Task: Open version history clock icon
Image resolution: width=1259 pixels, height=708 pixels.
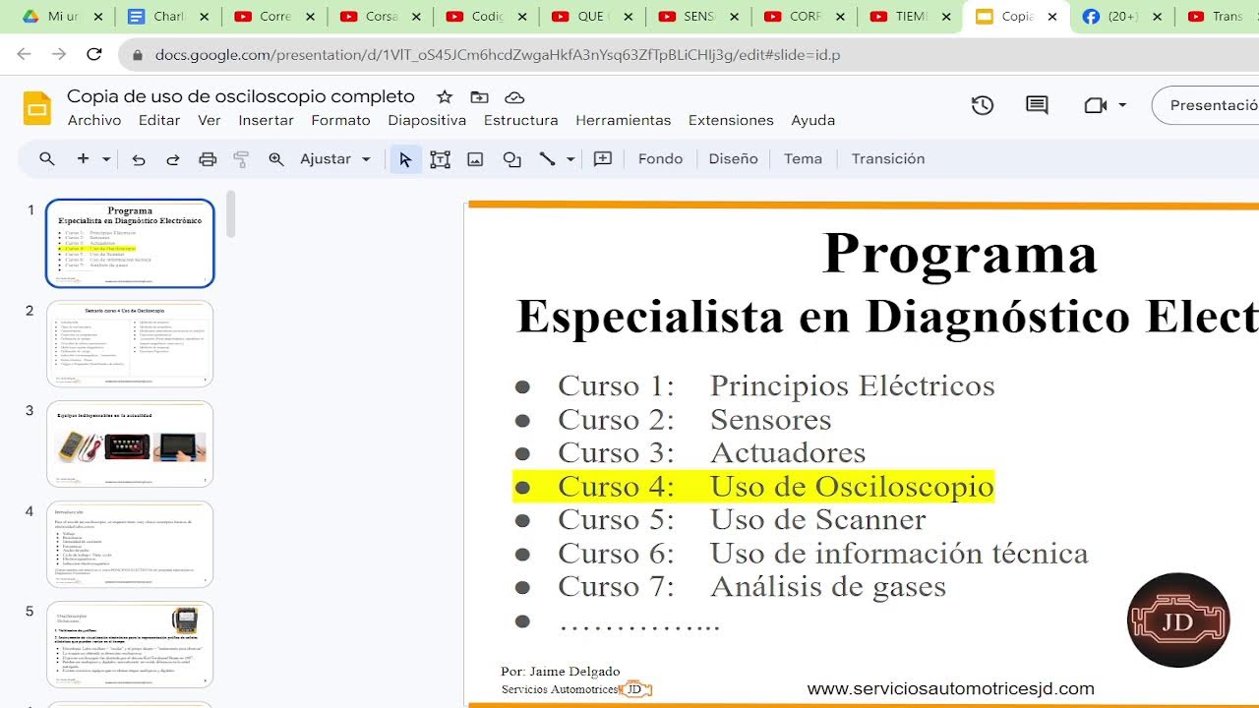Action: pos(983,105)
